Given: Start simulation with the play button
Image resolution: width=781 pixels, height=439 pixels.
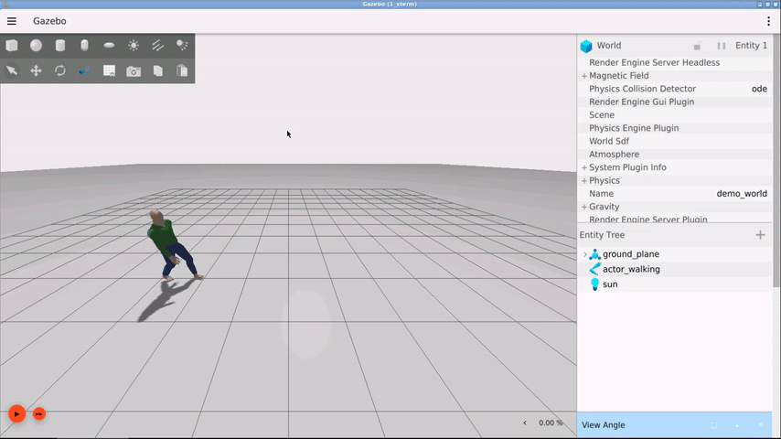Looking at the screenshot, I should click(17, 413).
